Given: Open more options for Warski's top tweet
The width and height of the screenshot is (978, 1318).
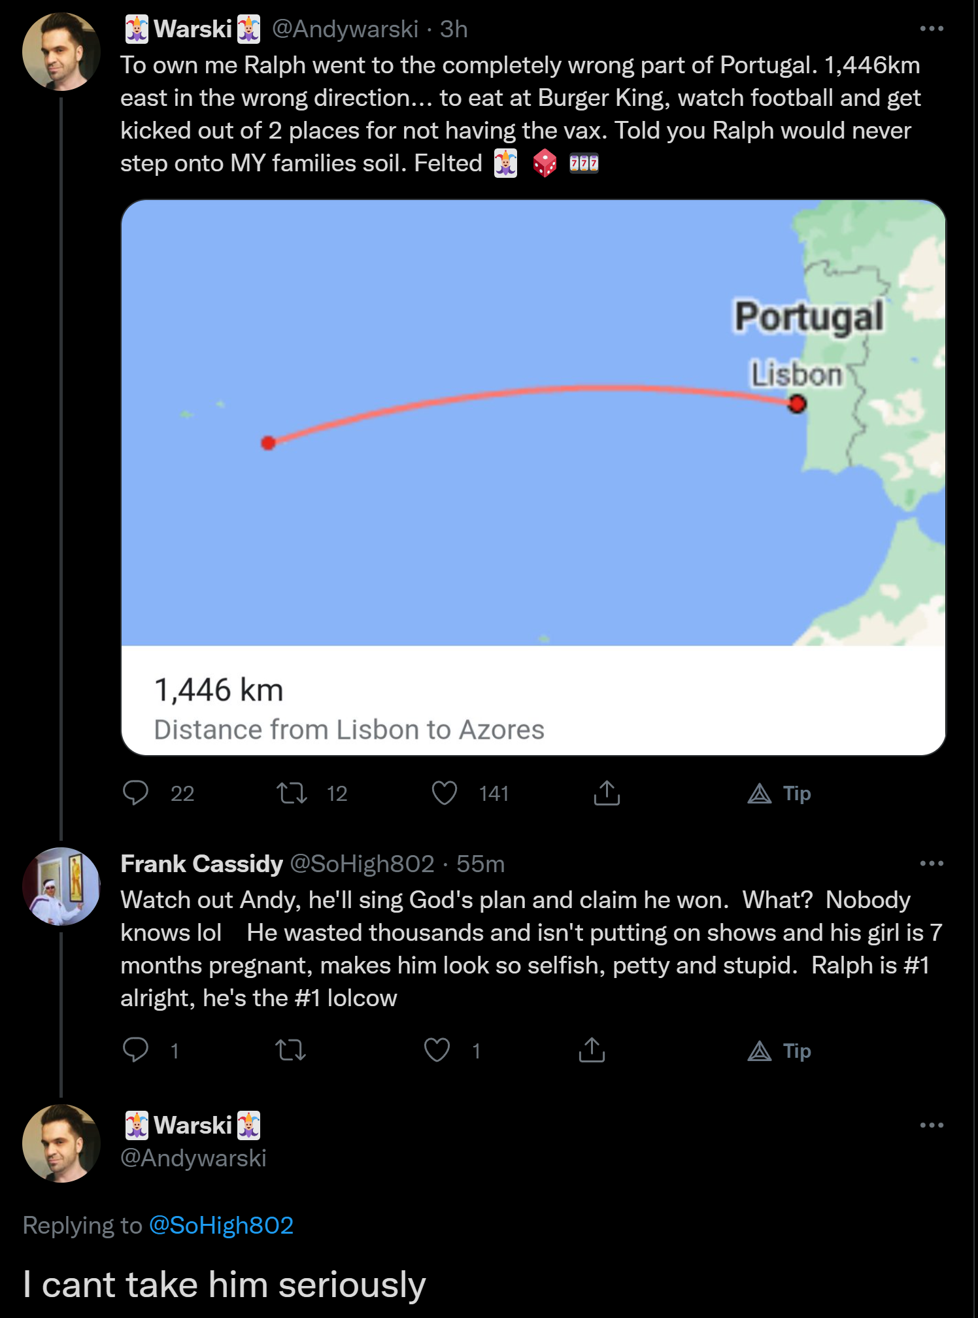Looking at the screenshot, I should (x=931, y=29).
